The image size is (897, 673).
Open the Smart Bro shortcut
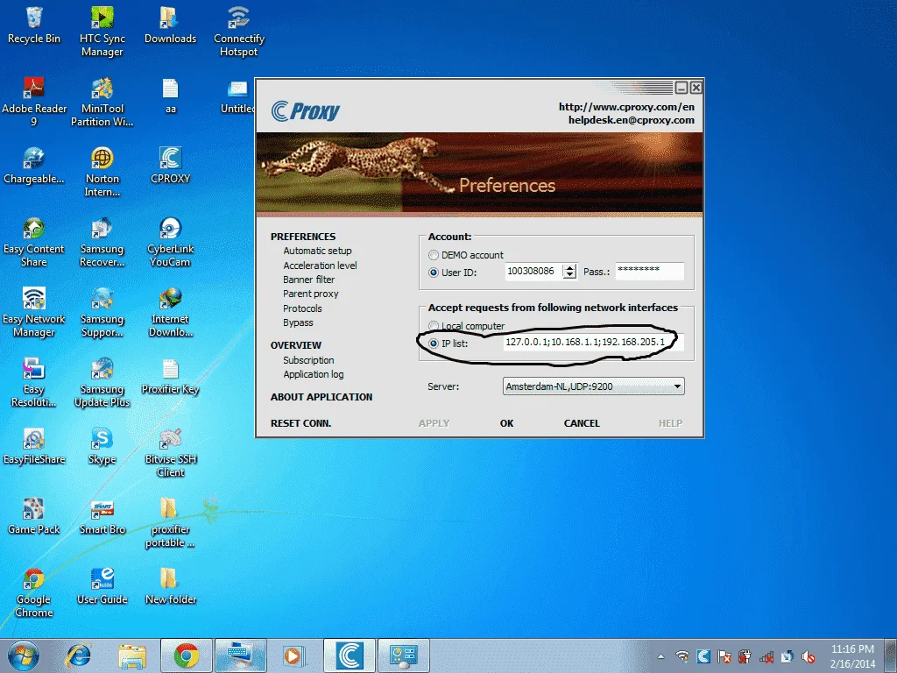coord(102,517)
